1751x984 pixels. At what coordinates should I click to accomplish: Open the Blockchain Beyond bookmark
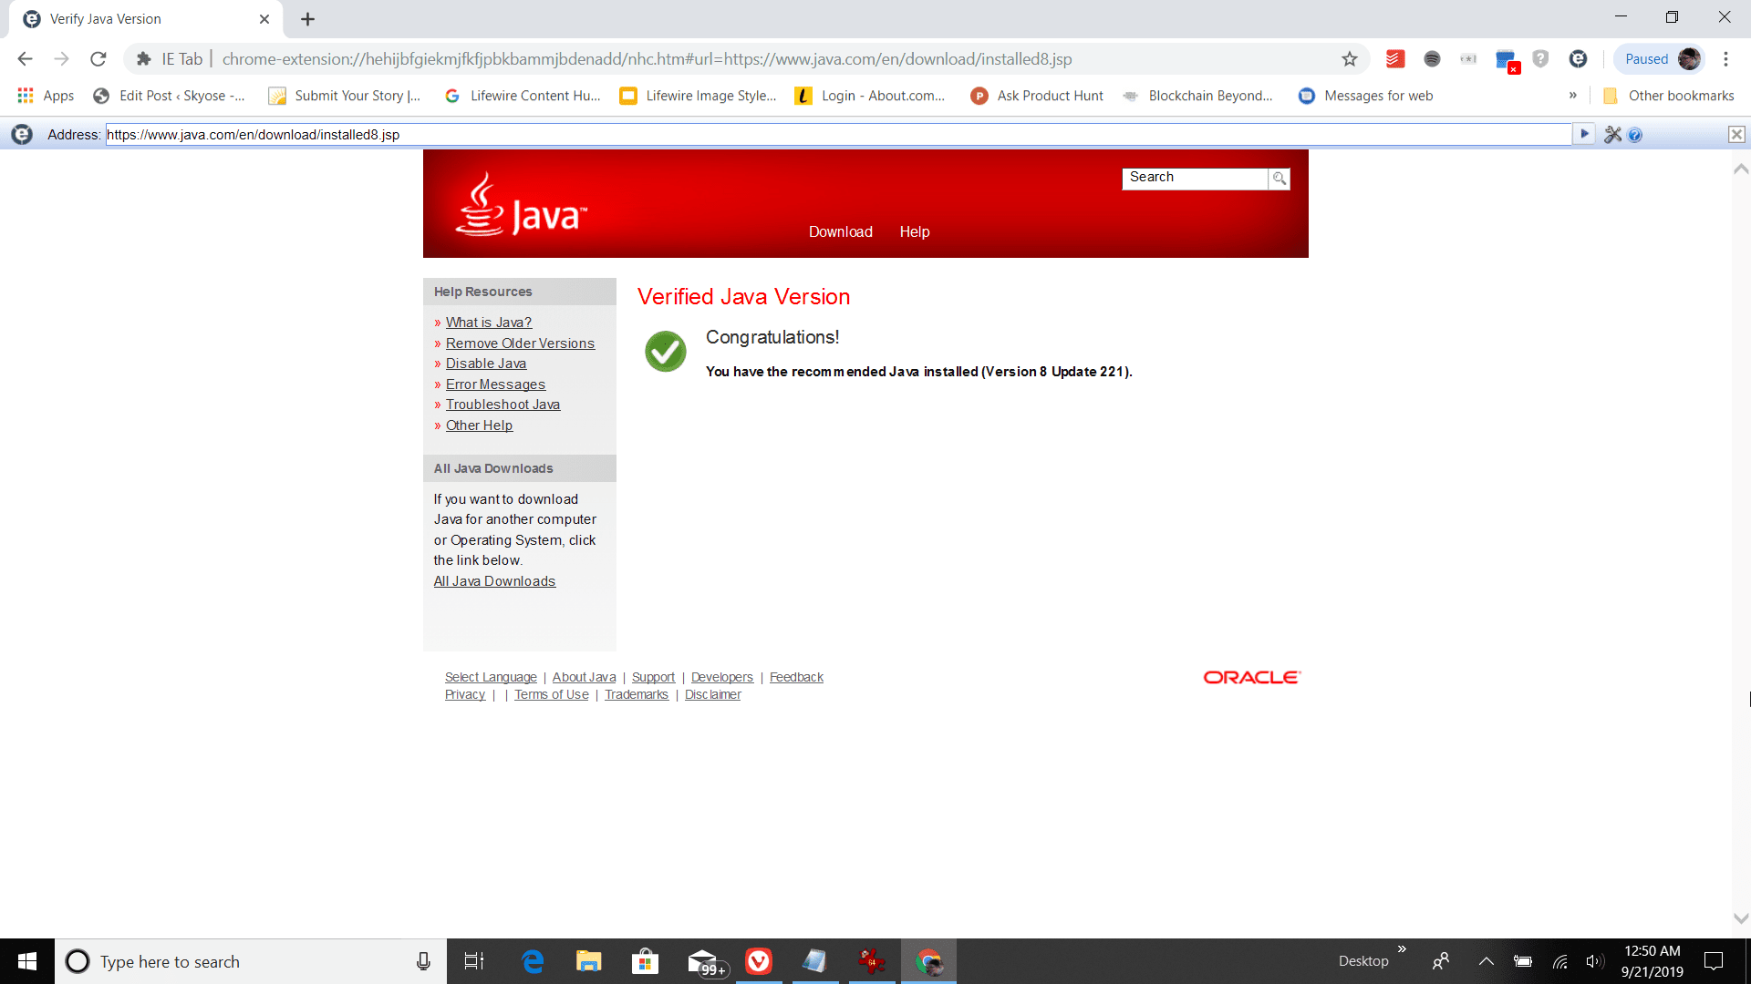click(1197, 96)
